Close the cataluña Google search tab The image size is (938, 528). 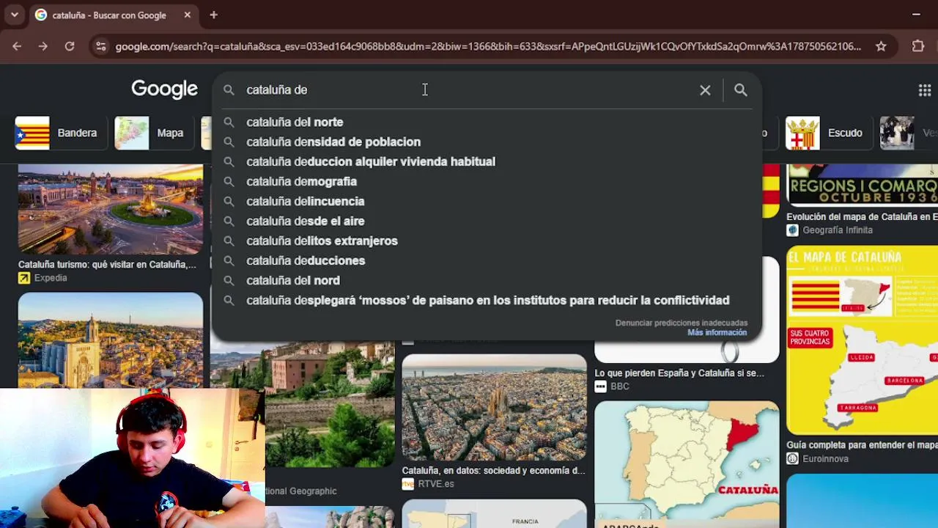coord(188,15)
